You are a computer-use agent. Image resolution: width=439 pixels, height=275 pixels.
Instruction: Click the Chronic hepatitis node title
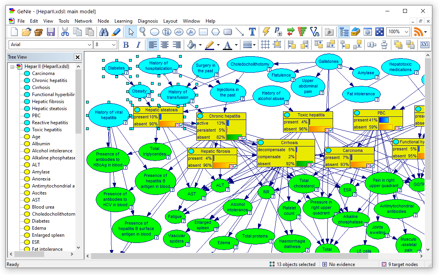tap(224, 116)
